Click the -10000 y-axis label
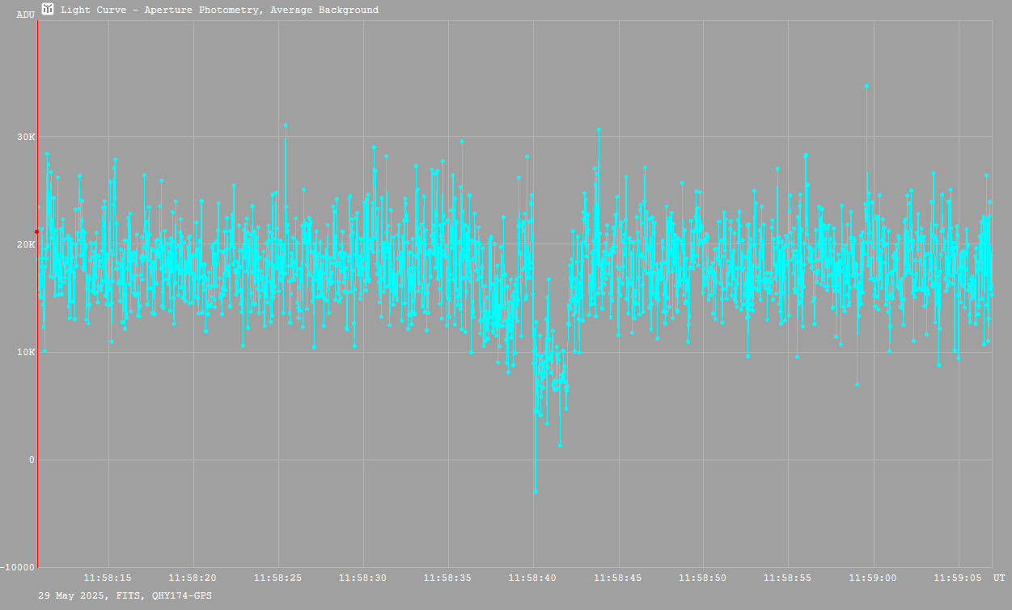1012x610 pixels. [18, 567]
